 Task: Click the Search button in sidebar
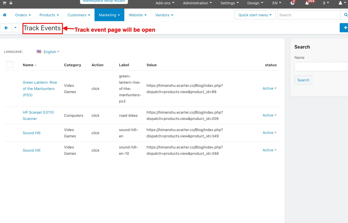(303, 80)
